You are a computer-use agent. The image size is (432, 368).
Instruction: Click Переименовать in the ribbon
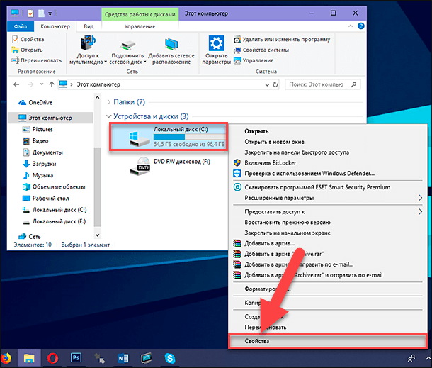coord(37,60)
